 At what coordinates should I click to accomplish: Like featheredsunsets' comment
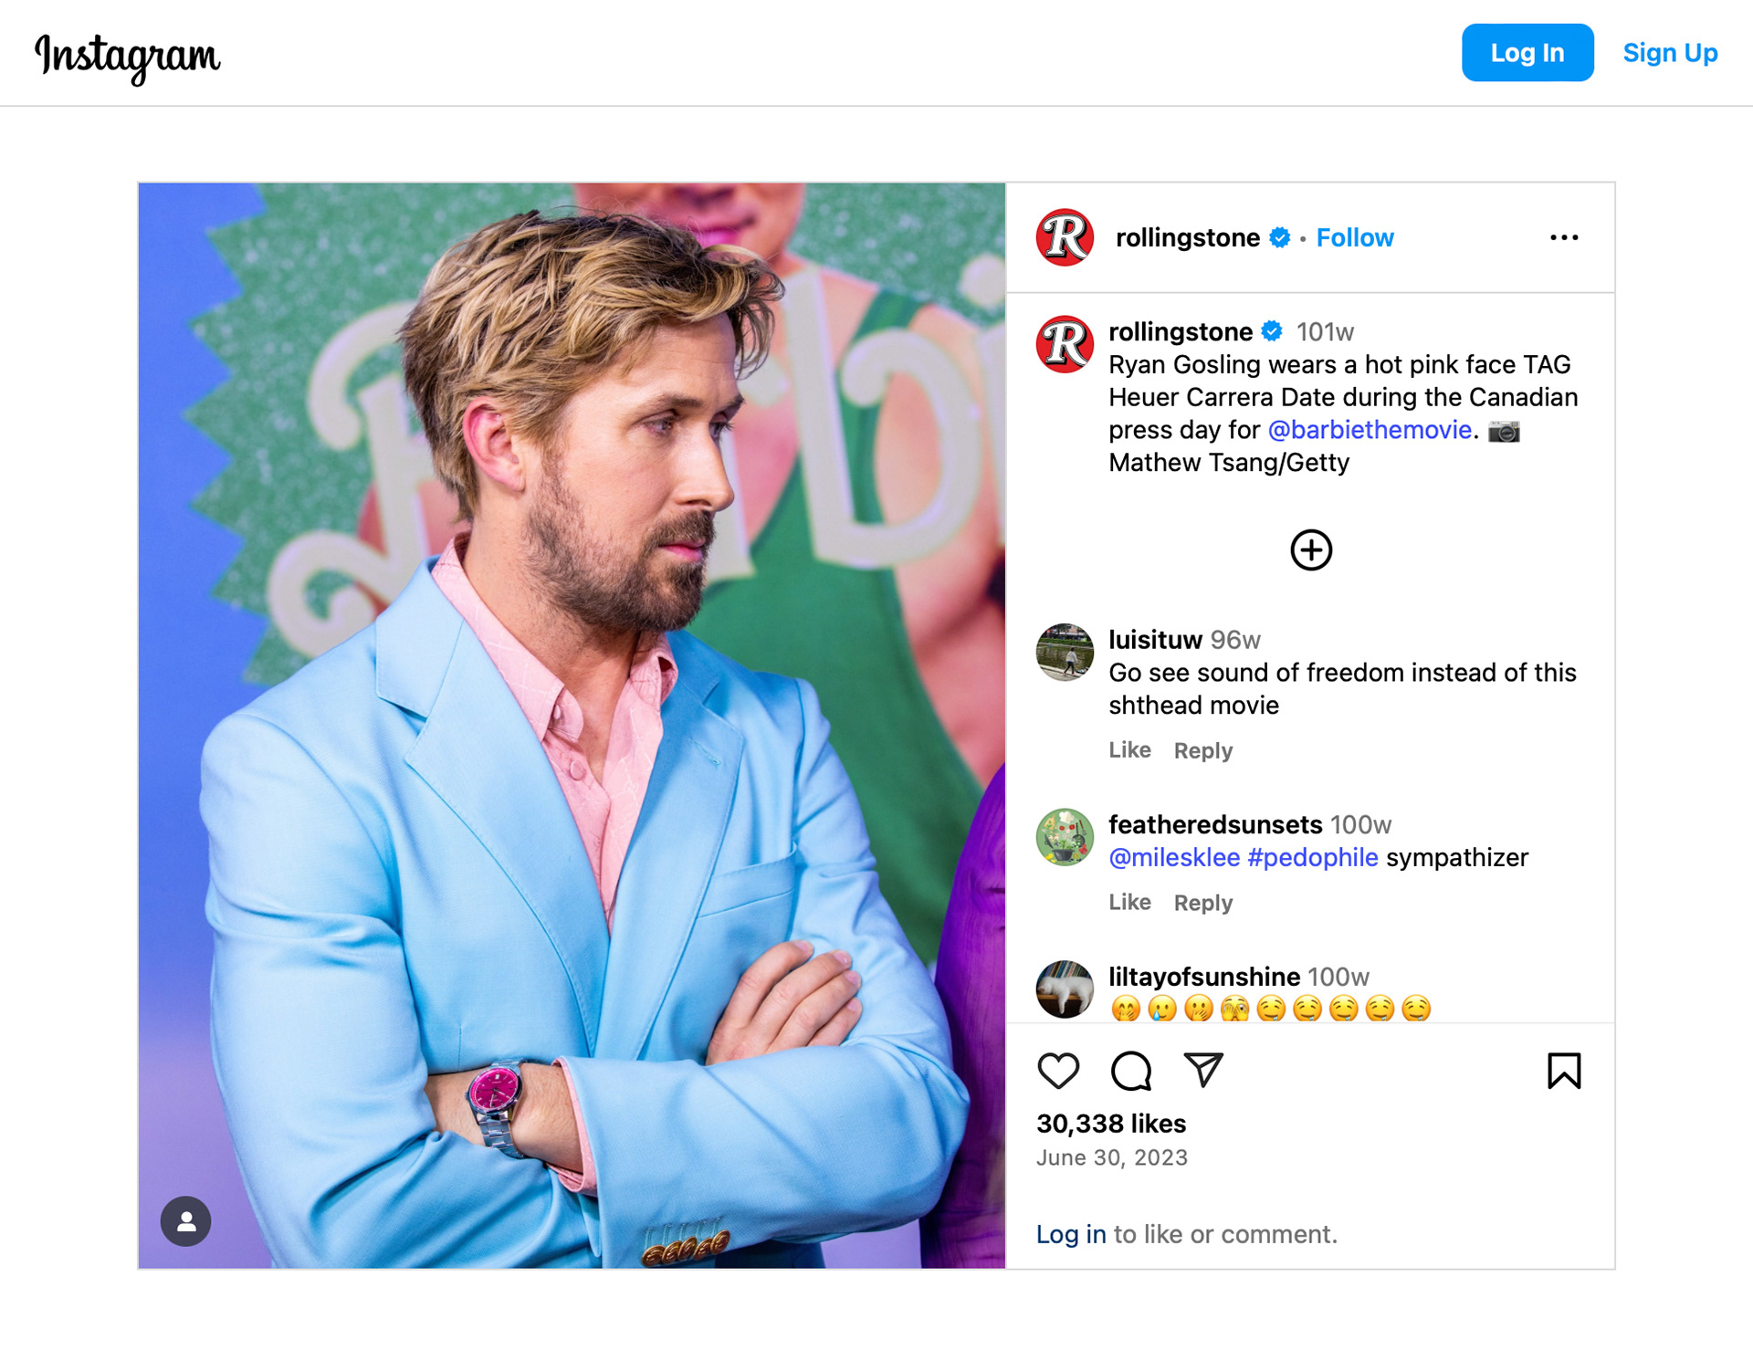pyautogui.click(x=1129, y=903)
